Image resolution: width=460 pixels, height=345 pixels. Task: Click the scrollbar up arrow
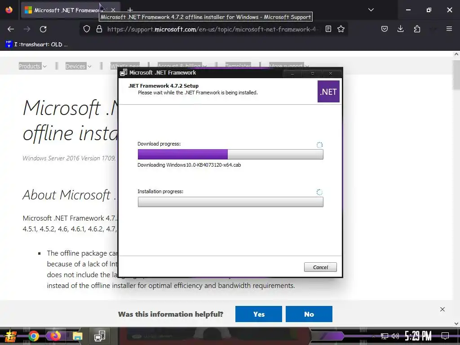tap(456, 54)
